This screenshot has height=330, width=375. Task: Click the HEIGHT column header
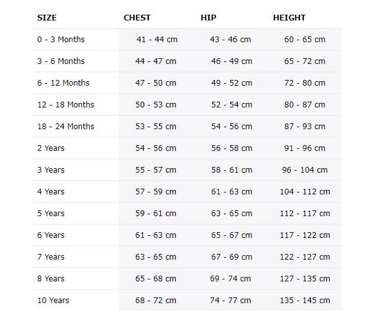tap(289, 18)
